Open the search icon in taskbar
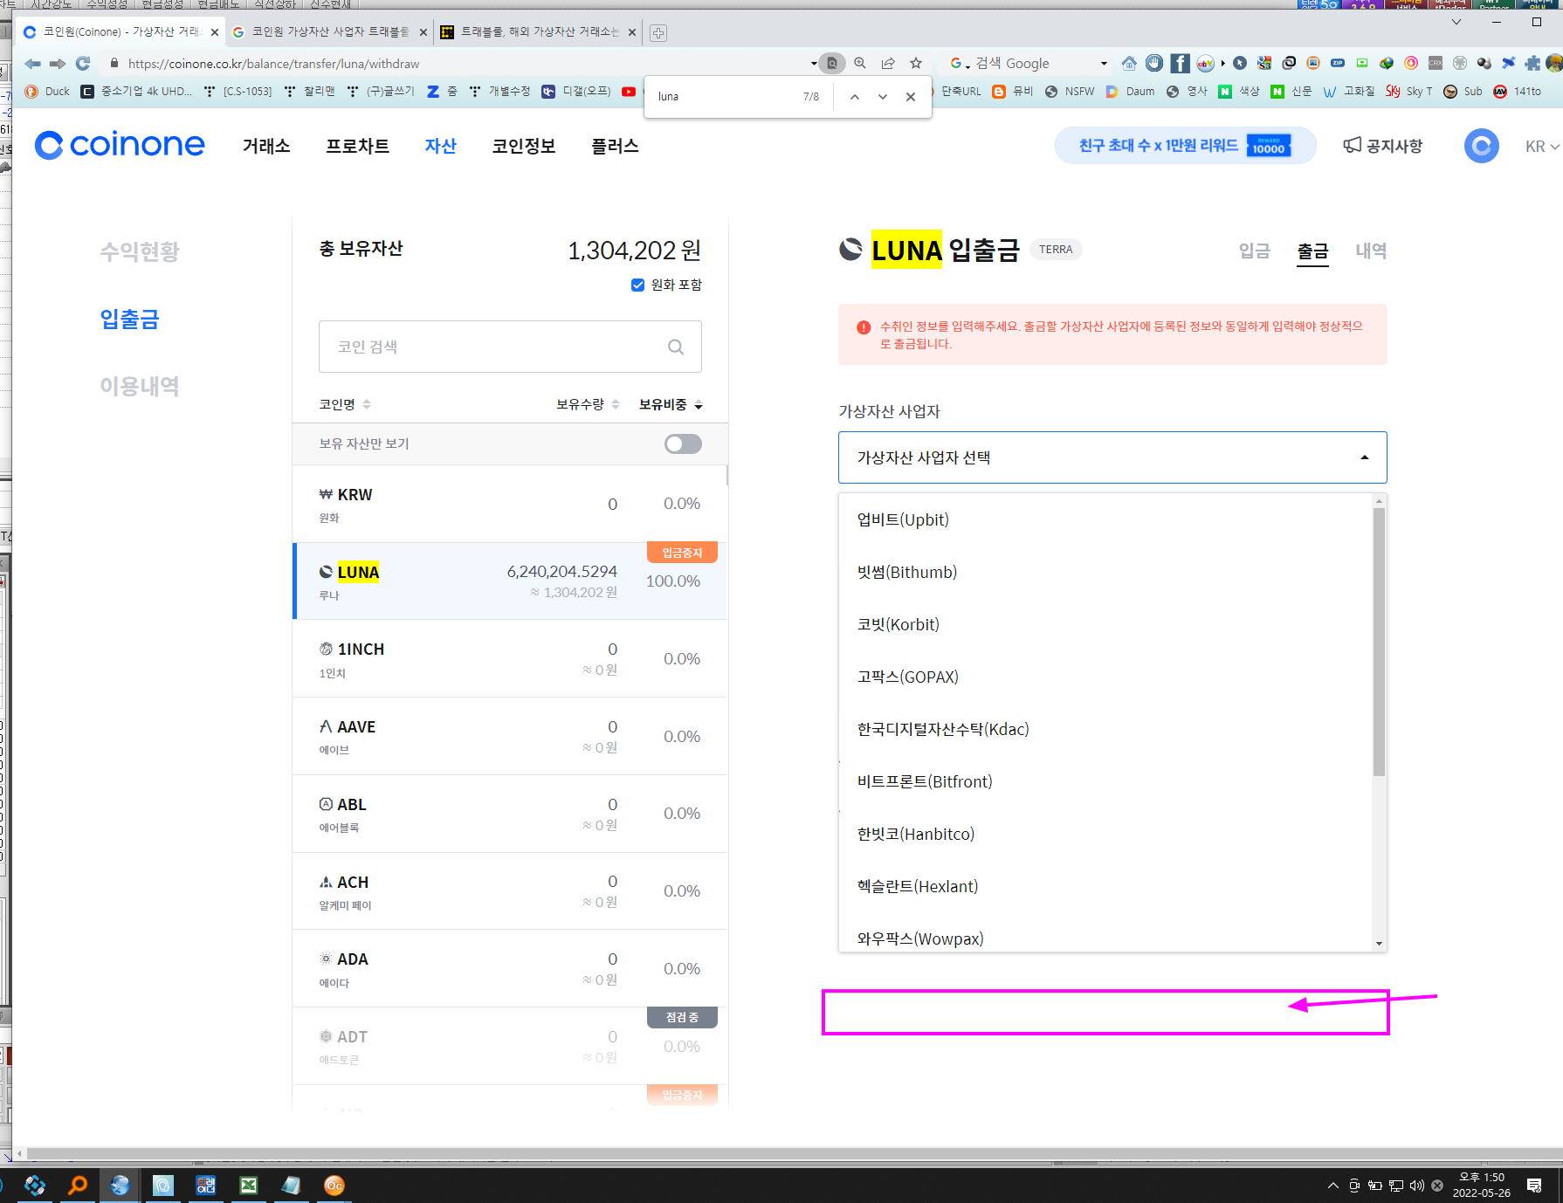Image resolution: width=1563 pixels, height=1203 pixels. [x=78, y=1185]
